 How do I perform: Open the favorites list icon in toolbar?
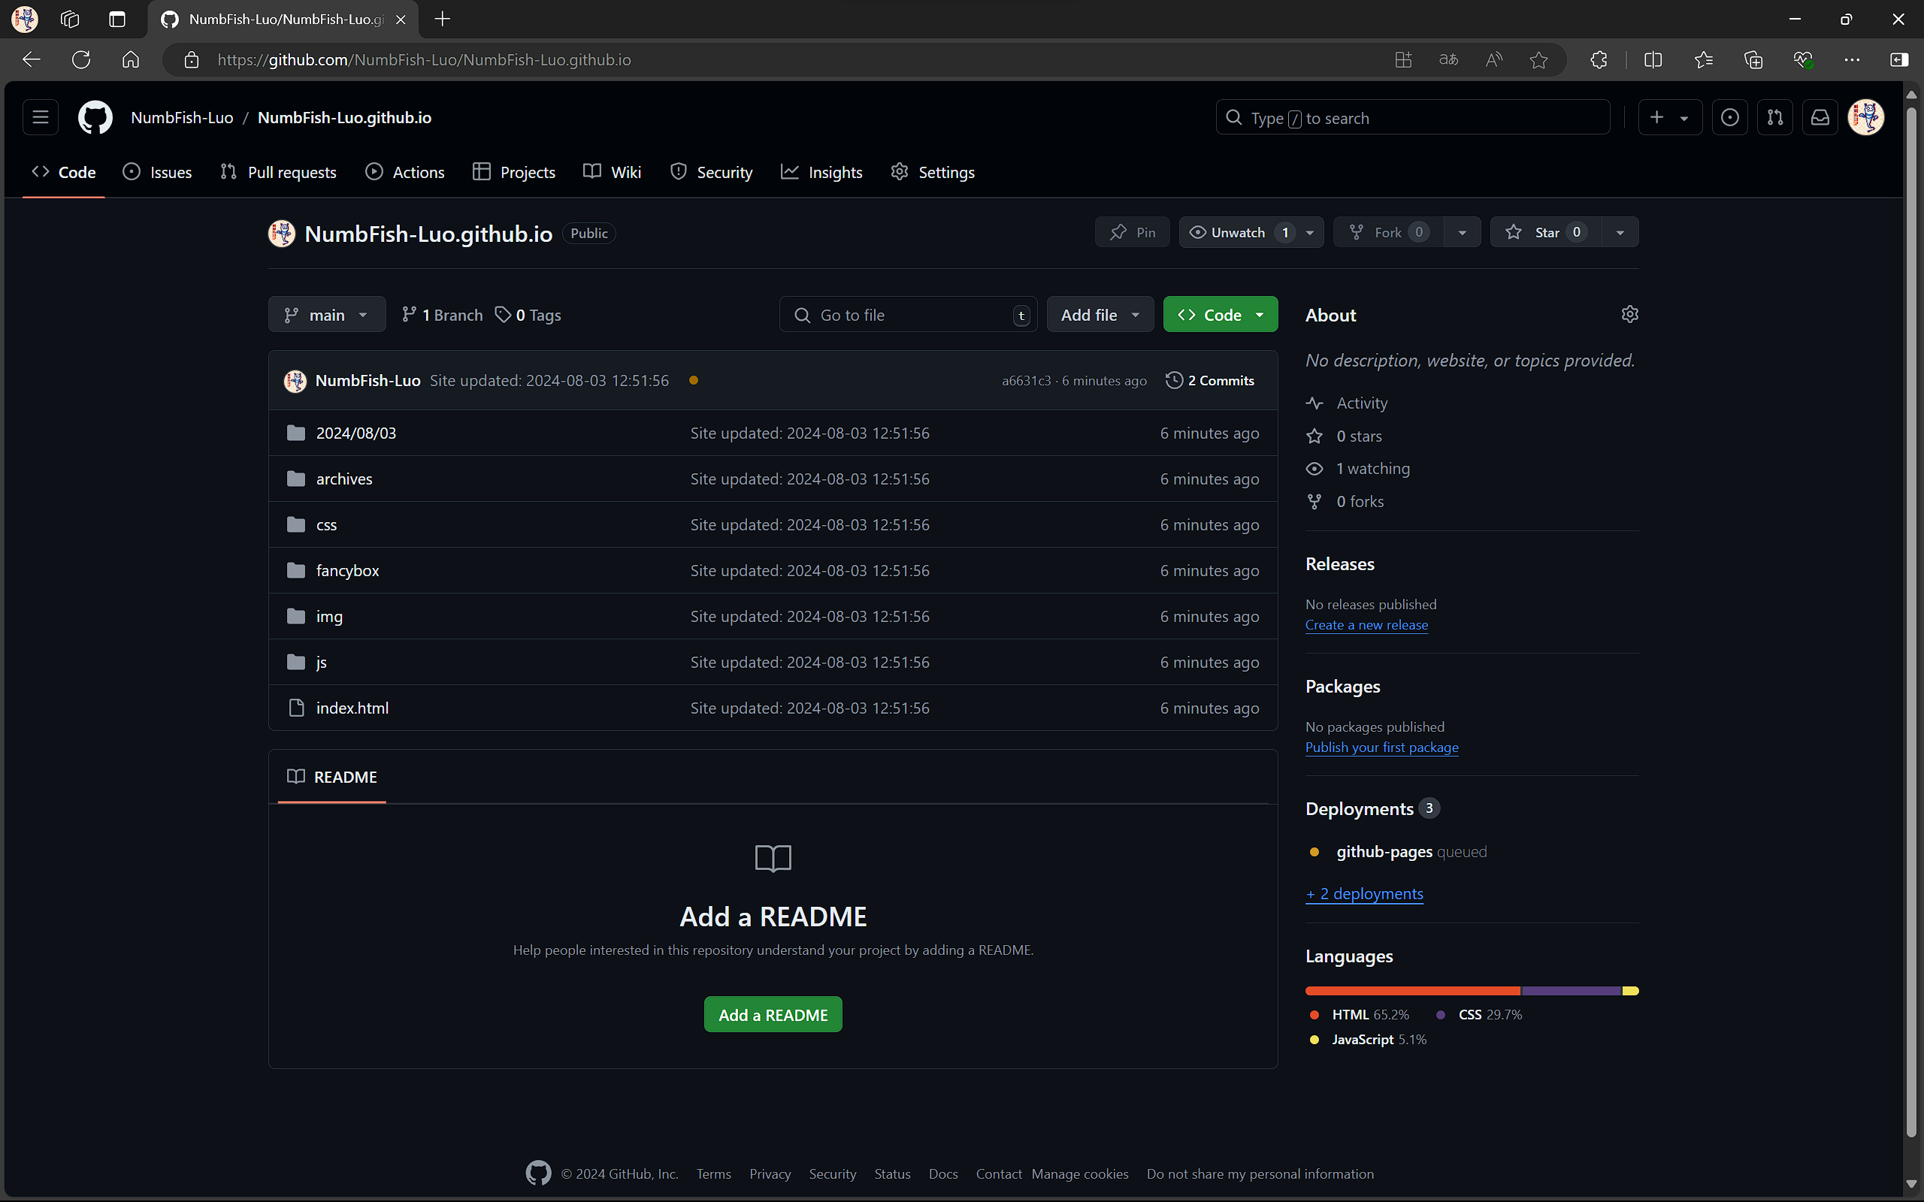coord(1703,59)
